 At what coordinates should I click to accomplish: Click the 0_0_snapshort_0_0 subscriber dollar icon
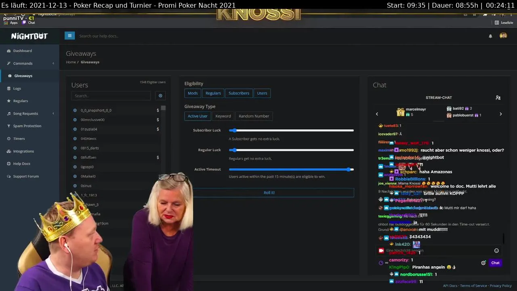pyautogui.click(x=158, y=110)
